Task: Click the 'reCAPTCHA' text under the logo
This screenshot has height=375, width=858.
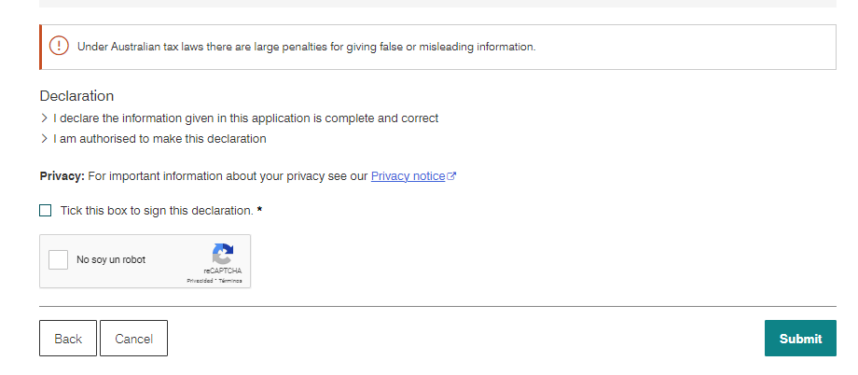Action: pyautogui.click(x=222, y=271)
